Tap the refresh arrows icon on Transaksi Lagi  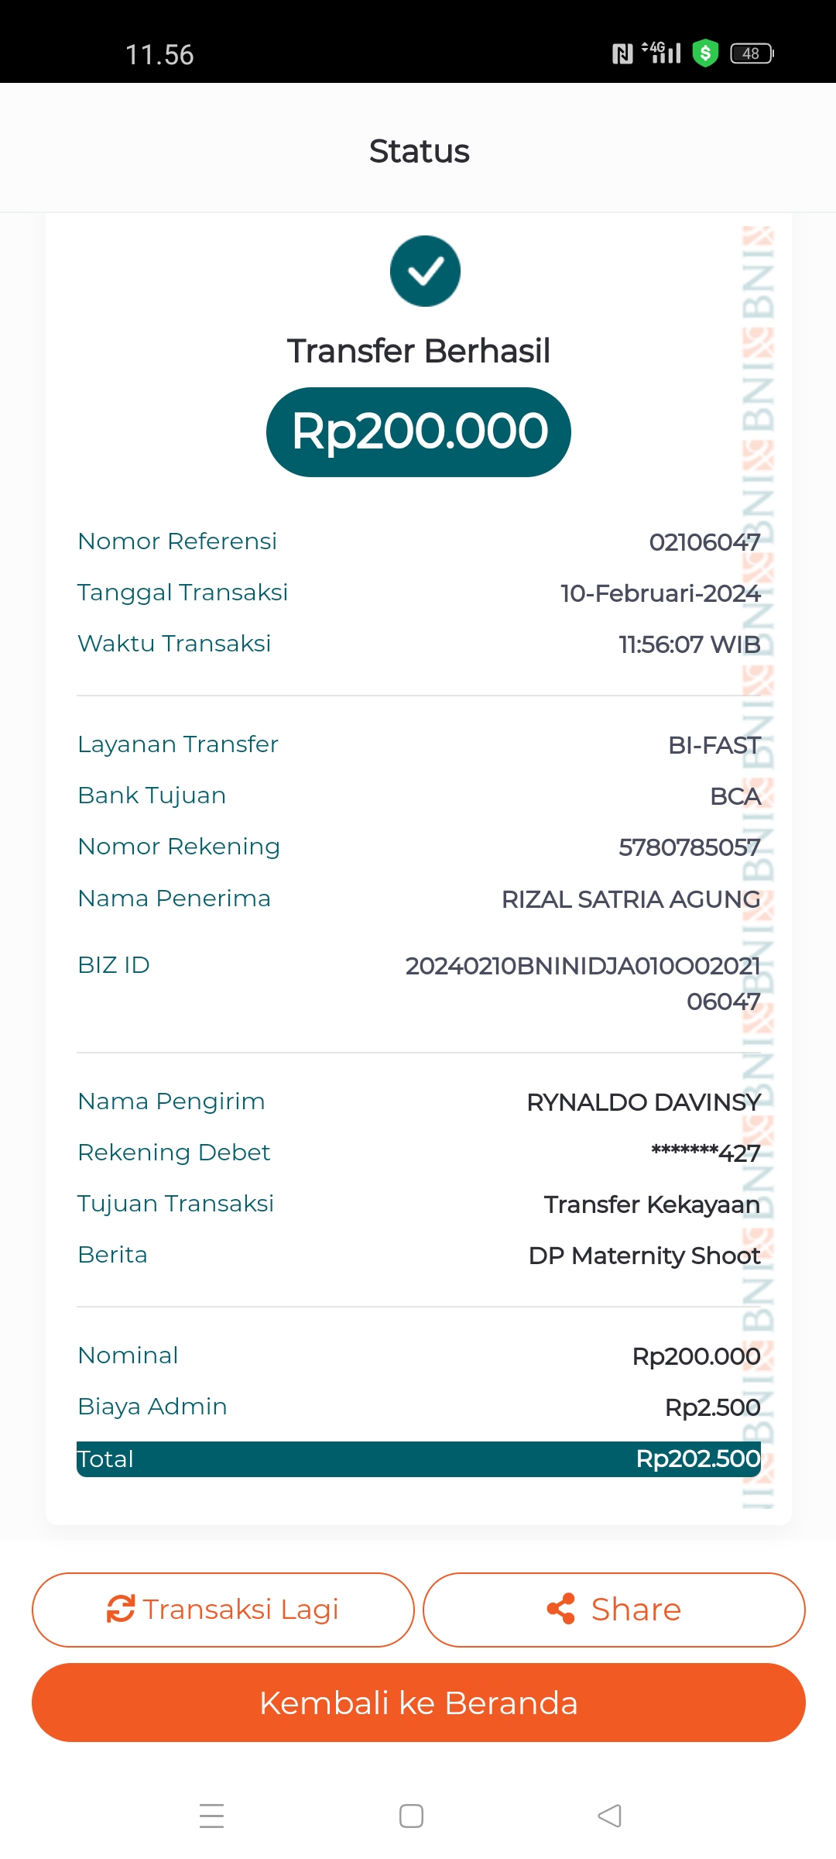click(121, 1609)
